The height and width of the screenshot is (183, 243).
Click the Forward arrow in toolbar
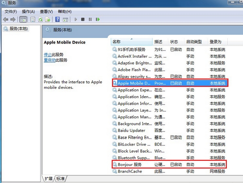pyautogui.click(x=13, y=19)
